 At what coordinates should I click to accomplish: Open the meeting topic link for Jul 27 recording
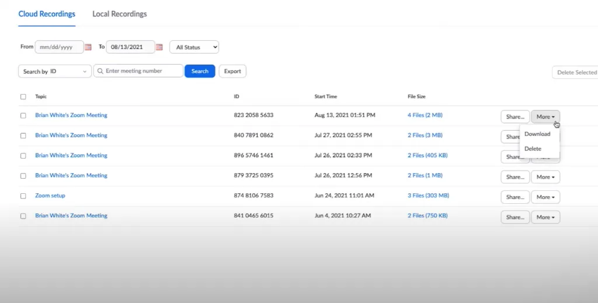(x=71, y=135)
